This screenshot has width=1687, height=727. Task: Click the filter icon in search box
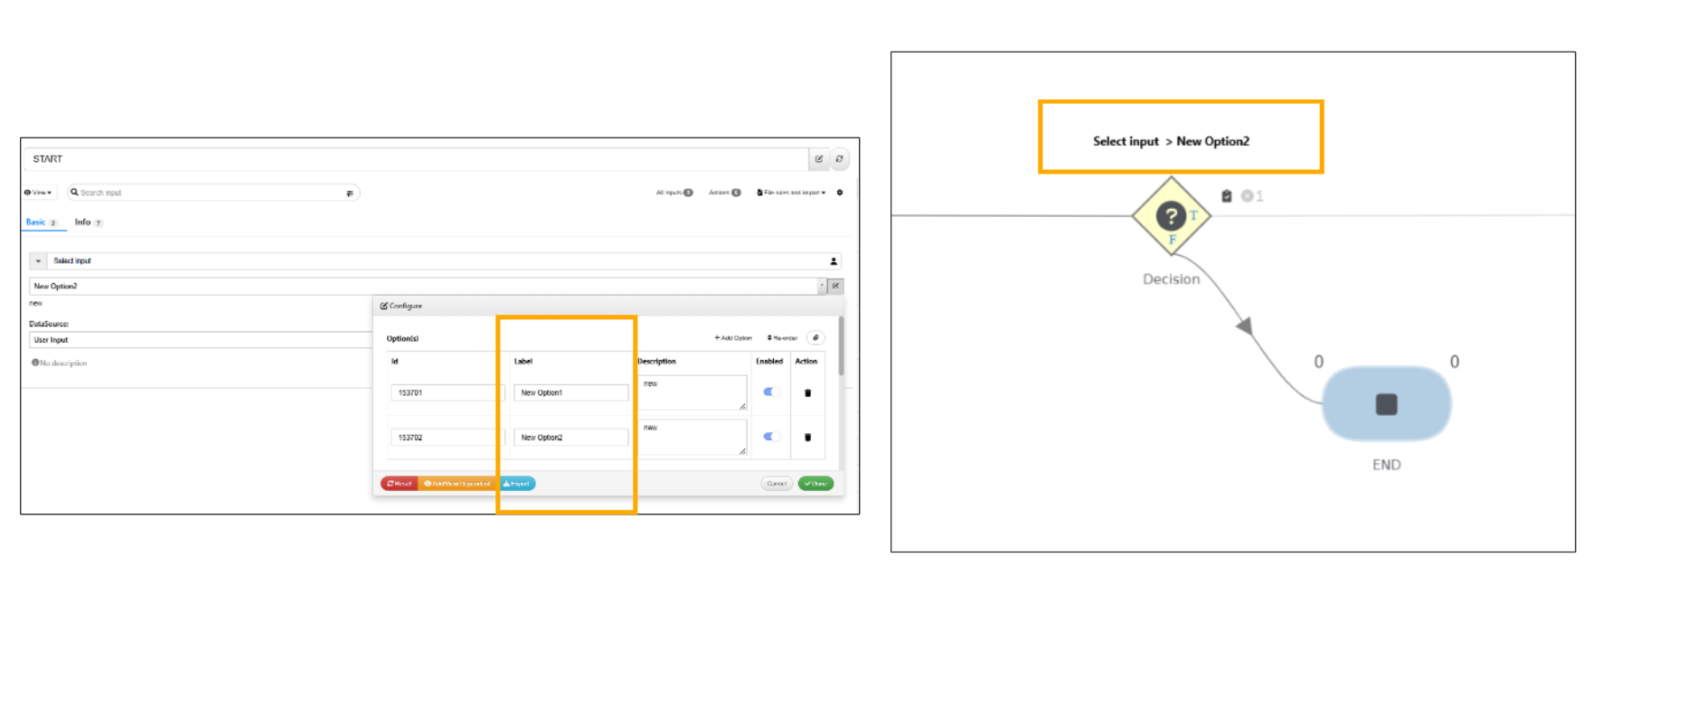pos(350,194)
